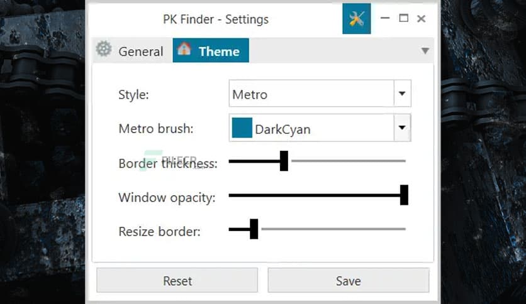The image size is (526, 304).
Task: Click the DarkCyan color swatch
Action: pyautogui.click(x=242, y=128)
